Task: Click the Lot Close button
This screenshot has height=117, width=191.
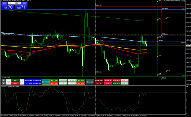Action: tap(28, 83)
